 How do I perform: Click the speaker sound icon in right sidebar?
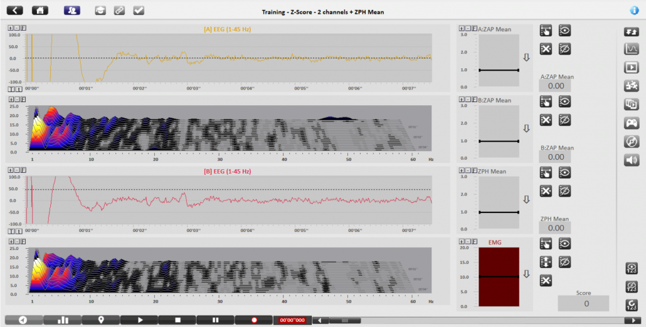pyautogui.click(x=632, y=160)
